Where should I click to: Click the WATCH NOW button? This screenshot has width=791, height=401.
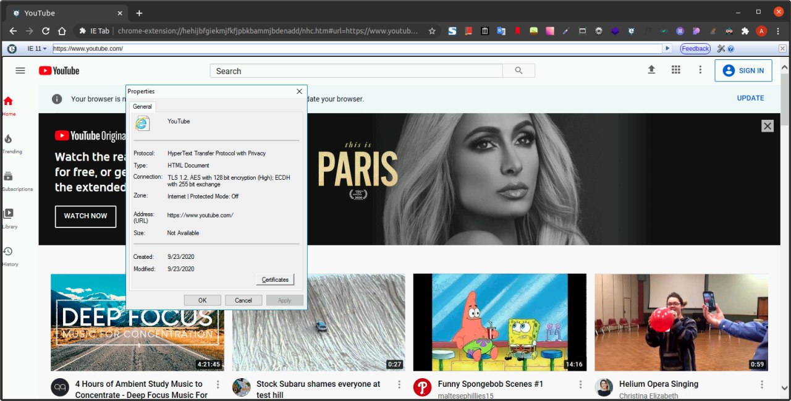[85, 216]
